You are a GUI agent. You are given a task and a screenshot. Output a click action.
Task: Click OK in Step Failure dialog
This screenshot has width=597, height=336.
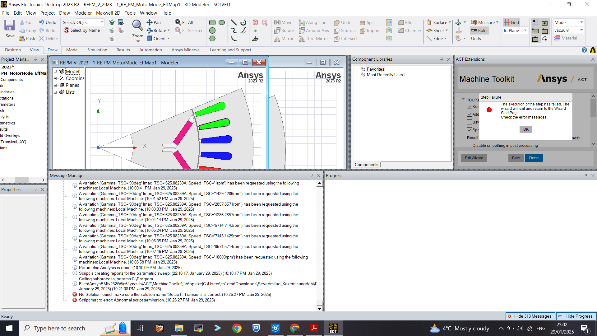coord(525,129)
